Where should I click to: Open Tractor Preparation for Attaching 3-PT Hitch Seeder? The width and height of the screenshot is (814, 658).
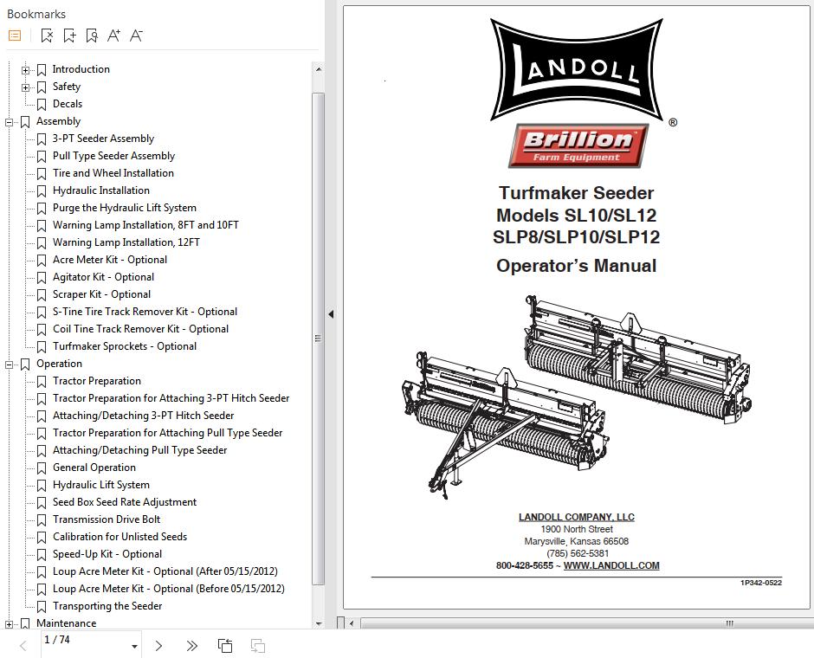(x=171, y=398)
